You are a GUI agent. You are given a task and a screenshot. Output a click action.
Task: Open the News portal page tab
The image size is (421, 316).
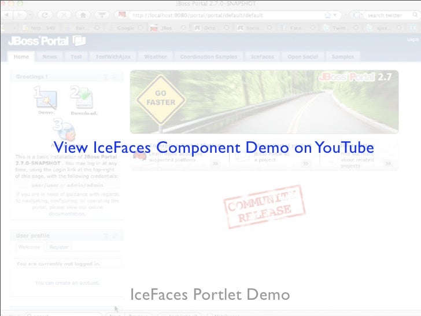[50, 57]
